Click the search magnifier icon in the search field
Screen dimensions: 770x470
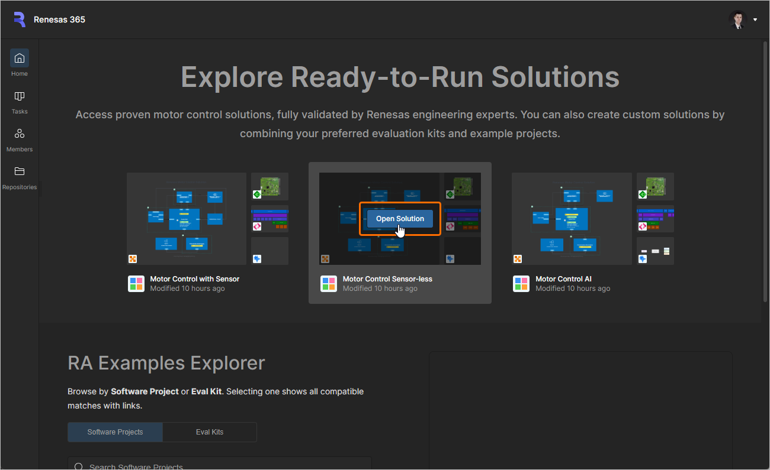pos(79,466)
